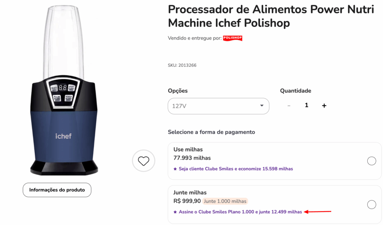The image size is (383, 225).
Task: Click the quantity value field
Action: point(306,106)
